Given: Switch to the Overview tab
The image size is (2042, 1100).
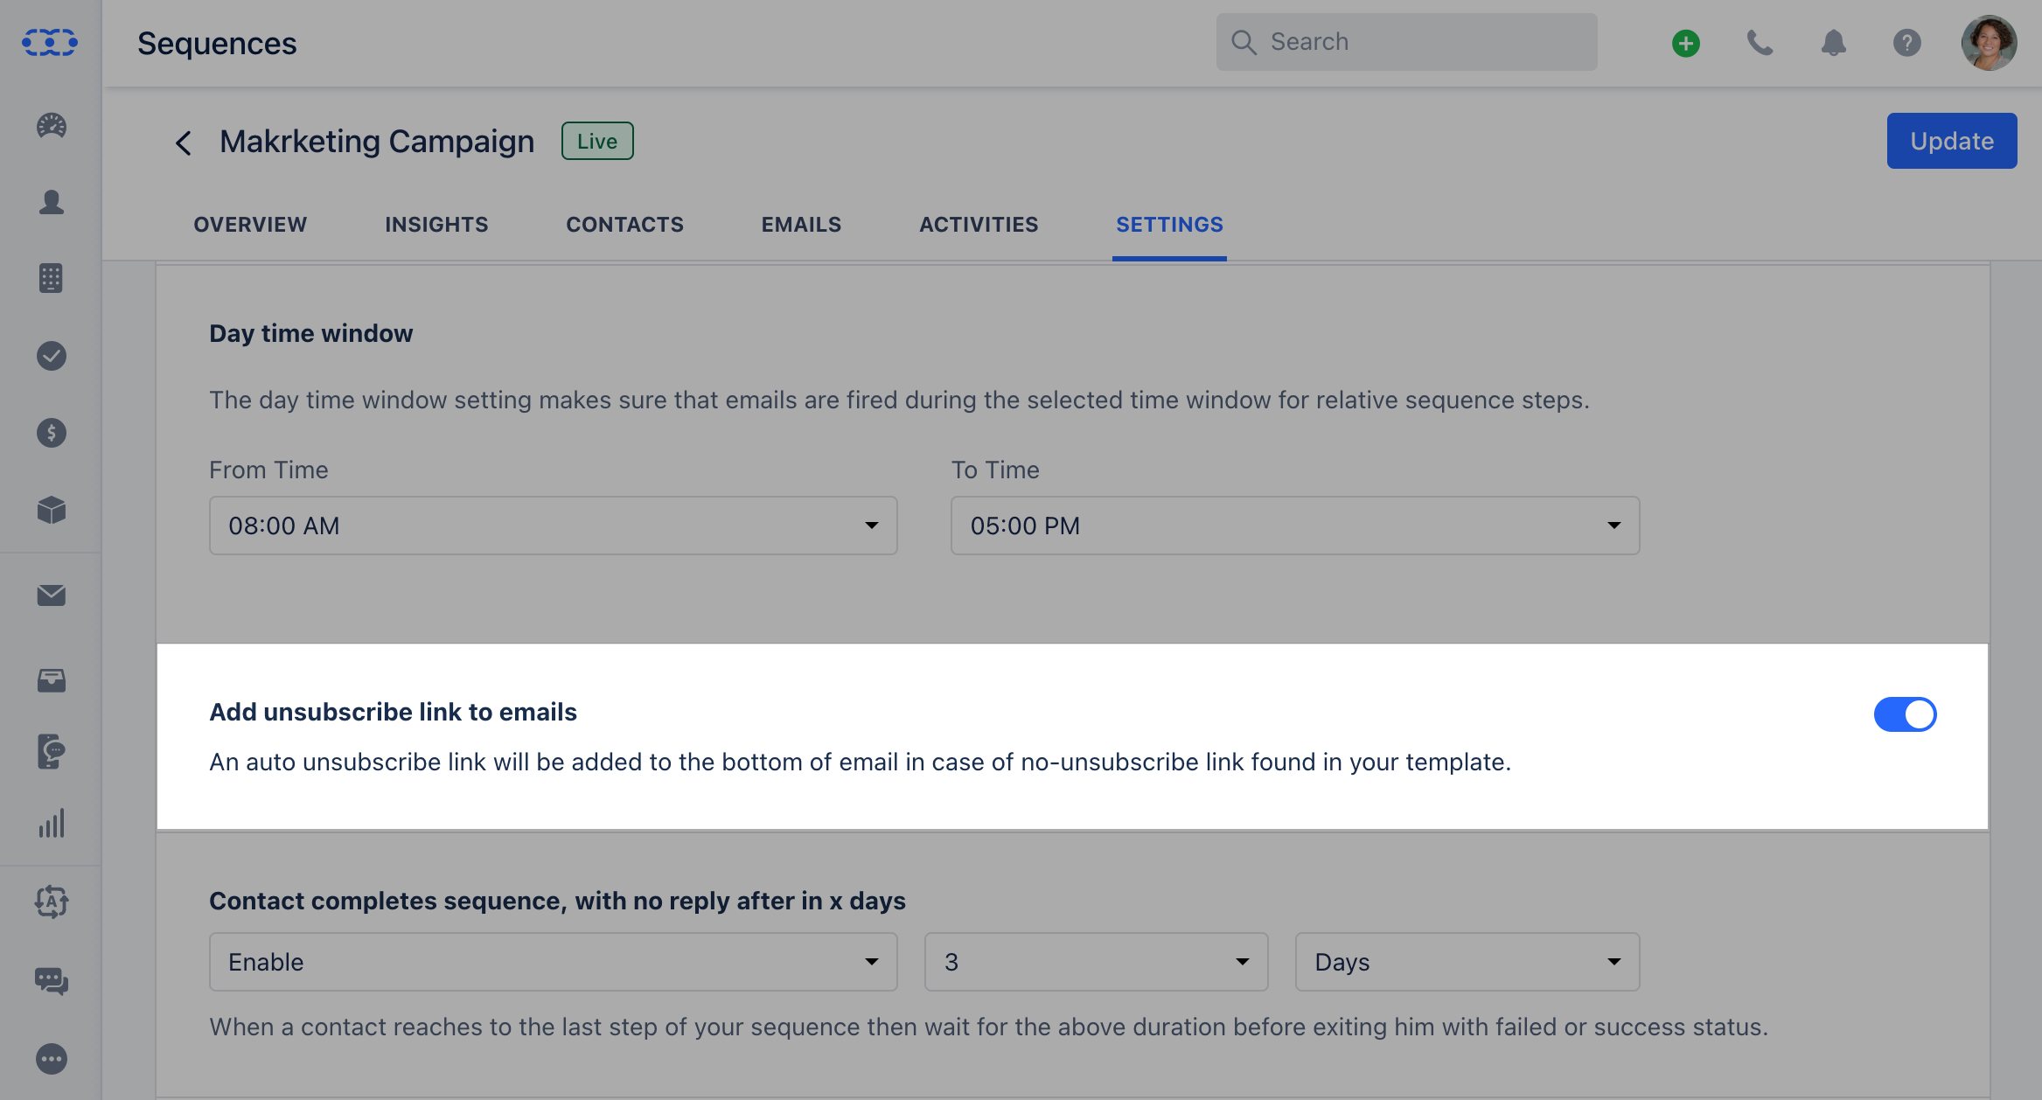Looking at the screenshot, I should point(250,225).
